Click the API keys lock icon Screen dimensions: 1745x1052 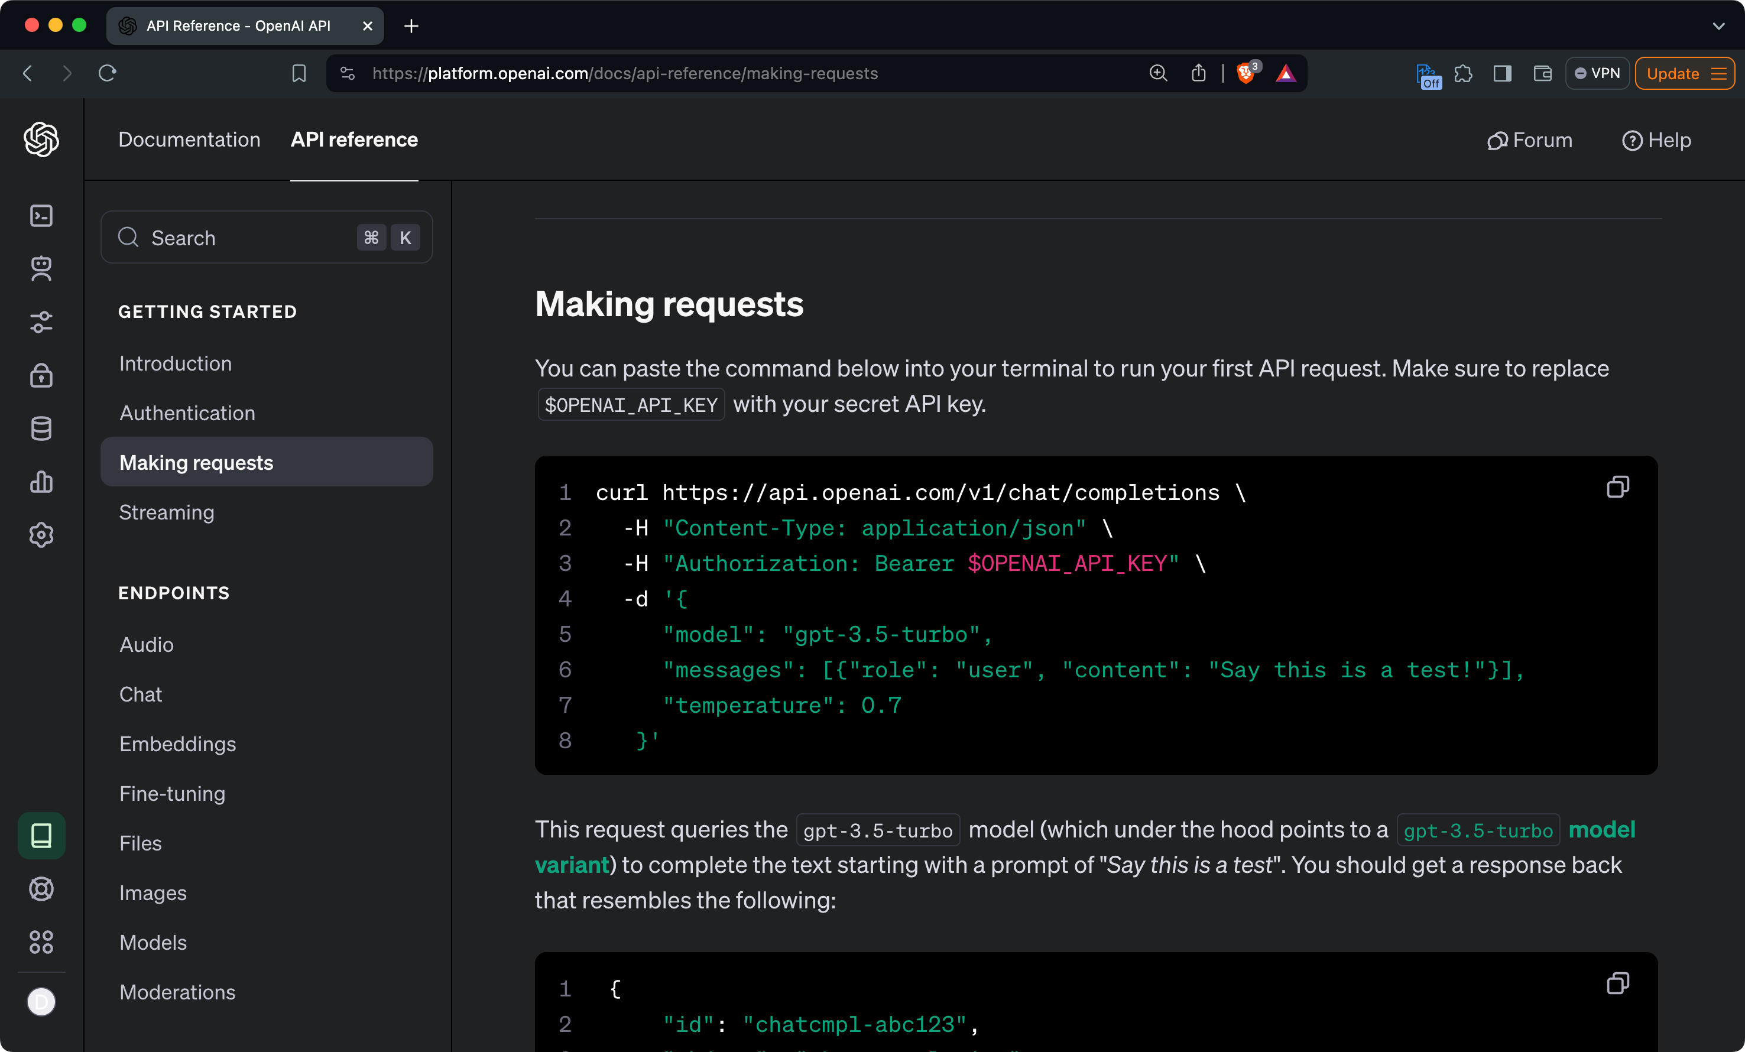coord(41,375)
